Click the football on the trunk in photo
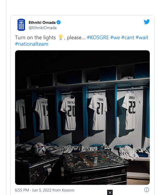Screen dimensions: 157x195 coord(38,149)
